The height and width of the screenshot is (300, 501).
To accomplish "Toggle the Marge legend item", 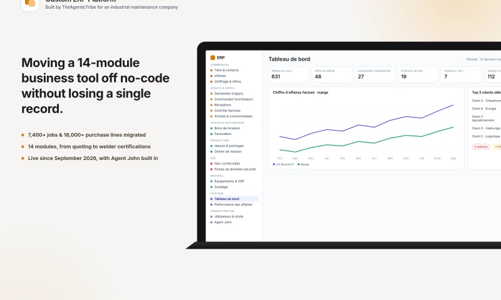I will coord(303,164).
